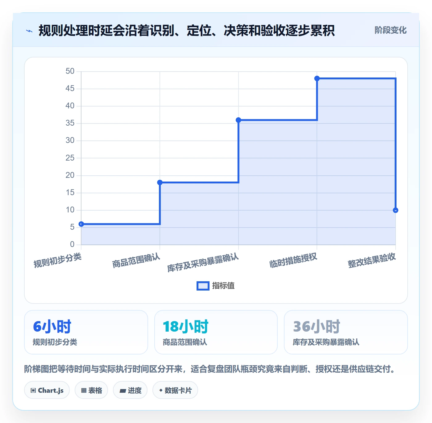The image size is (432, 423).
Task: Select the 规则初步分类 data point at 6
Action: pos(81,224)
